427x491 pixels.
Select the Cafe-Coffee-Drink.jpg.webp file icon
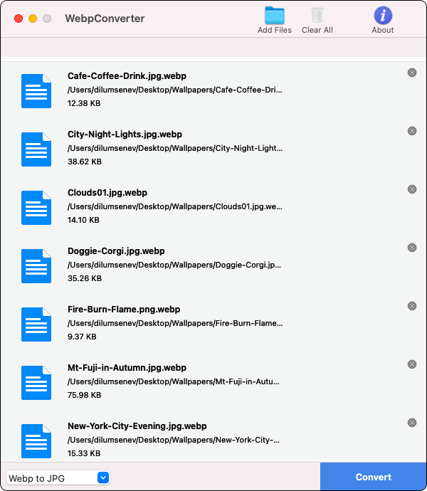click(x=36, y=90)
